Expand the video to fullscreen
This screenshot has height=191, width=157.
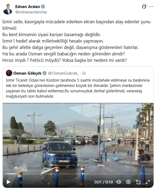click(148, 182)
